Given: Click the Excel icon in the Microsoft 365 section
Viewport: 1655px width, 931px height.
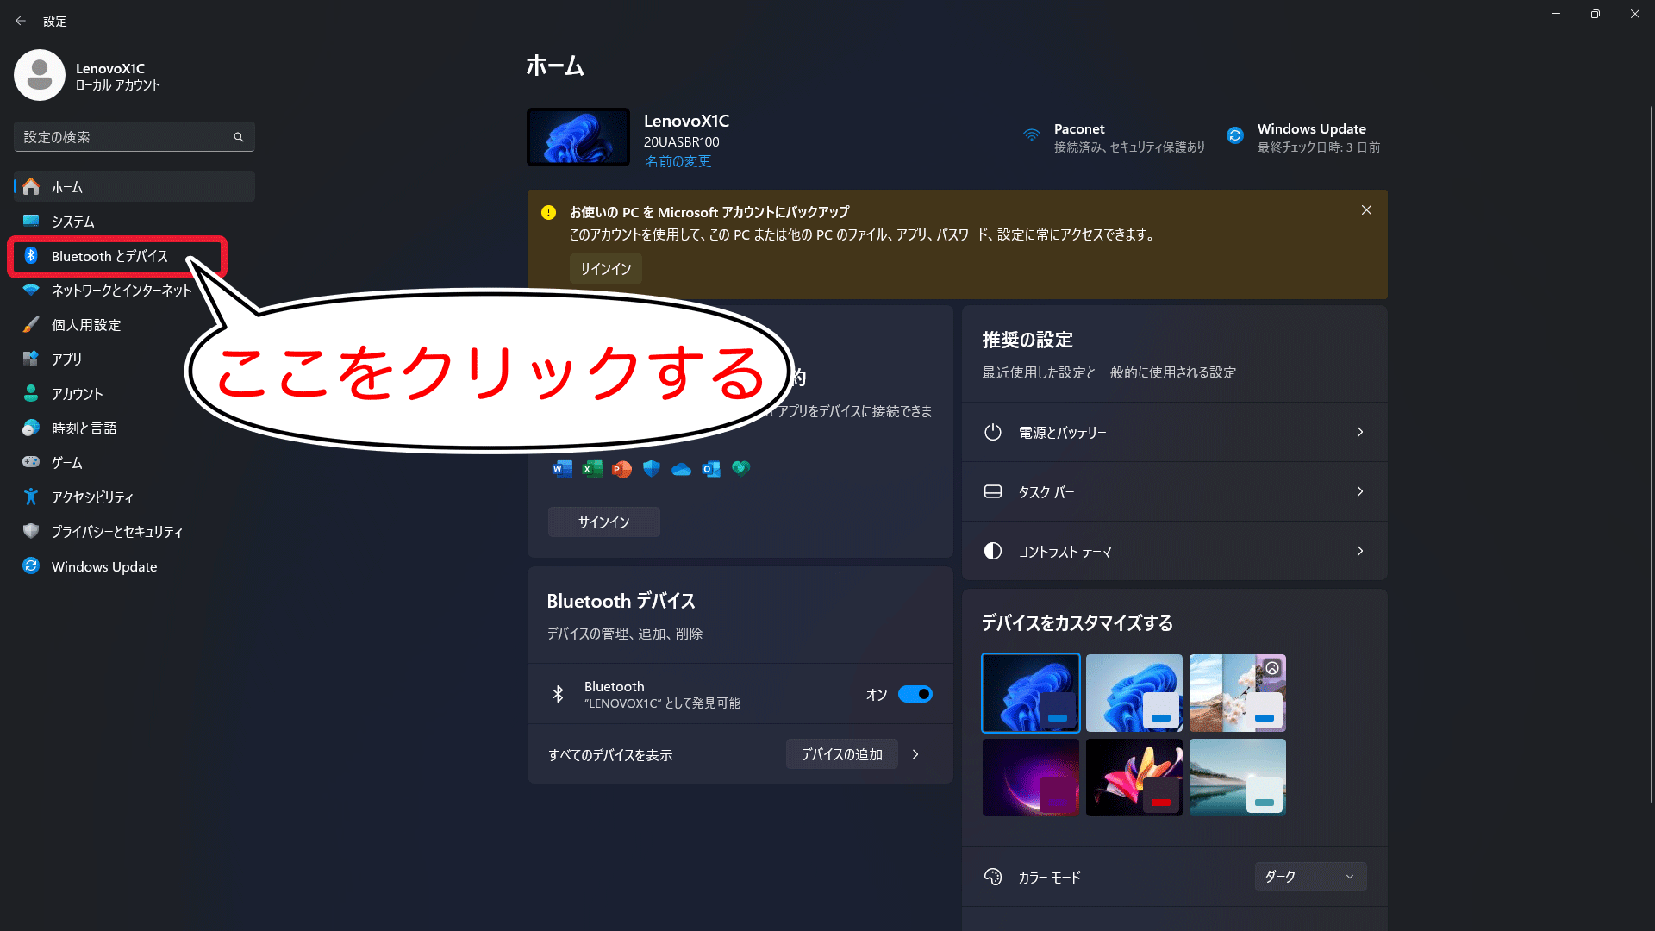Looking at the screenshot, I should pyautogui.click(x=591, y=468).
